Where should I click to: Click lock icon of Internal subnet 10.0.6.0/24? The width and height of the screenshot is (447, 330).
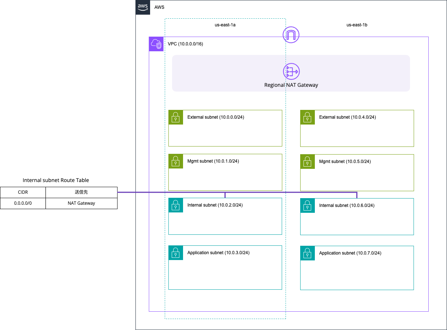click(x=308, y=205)
